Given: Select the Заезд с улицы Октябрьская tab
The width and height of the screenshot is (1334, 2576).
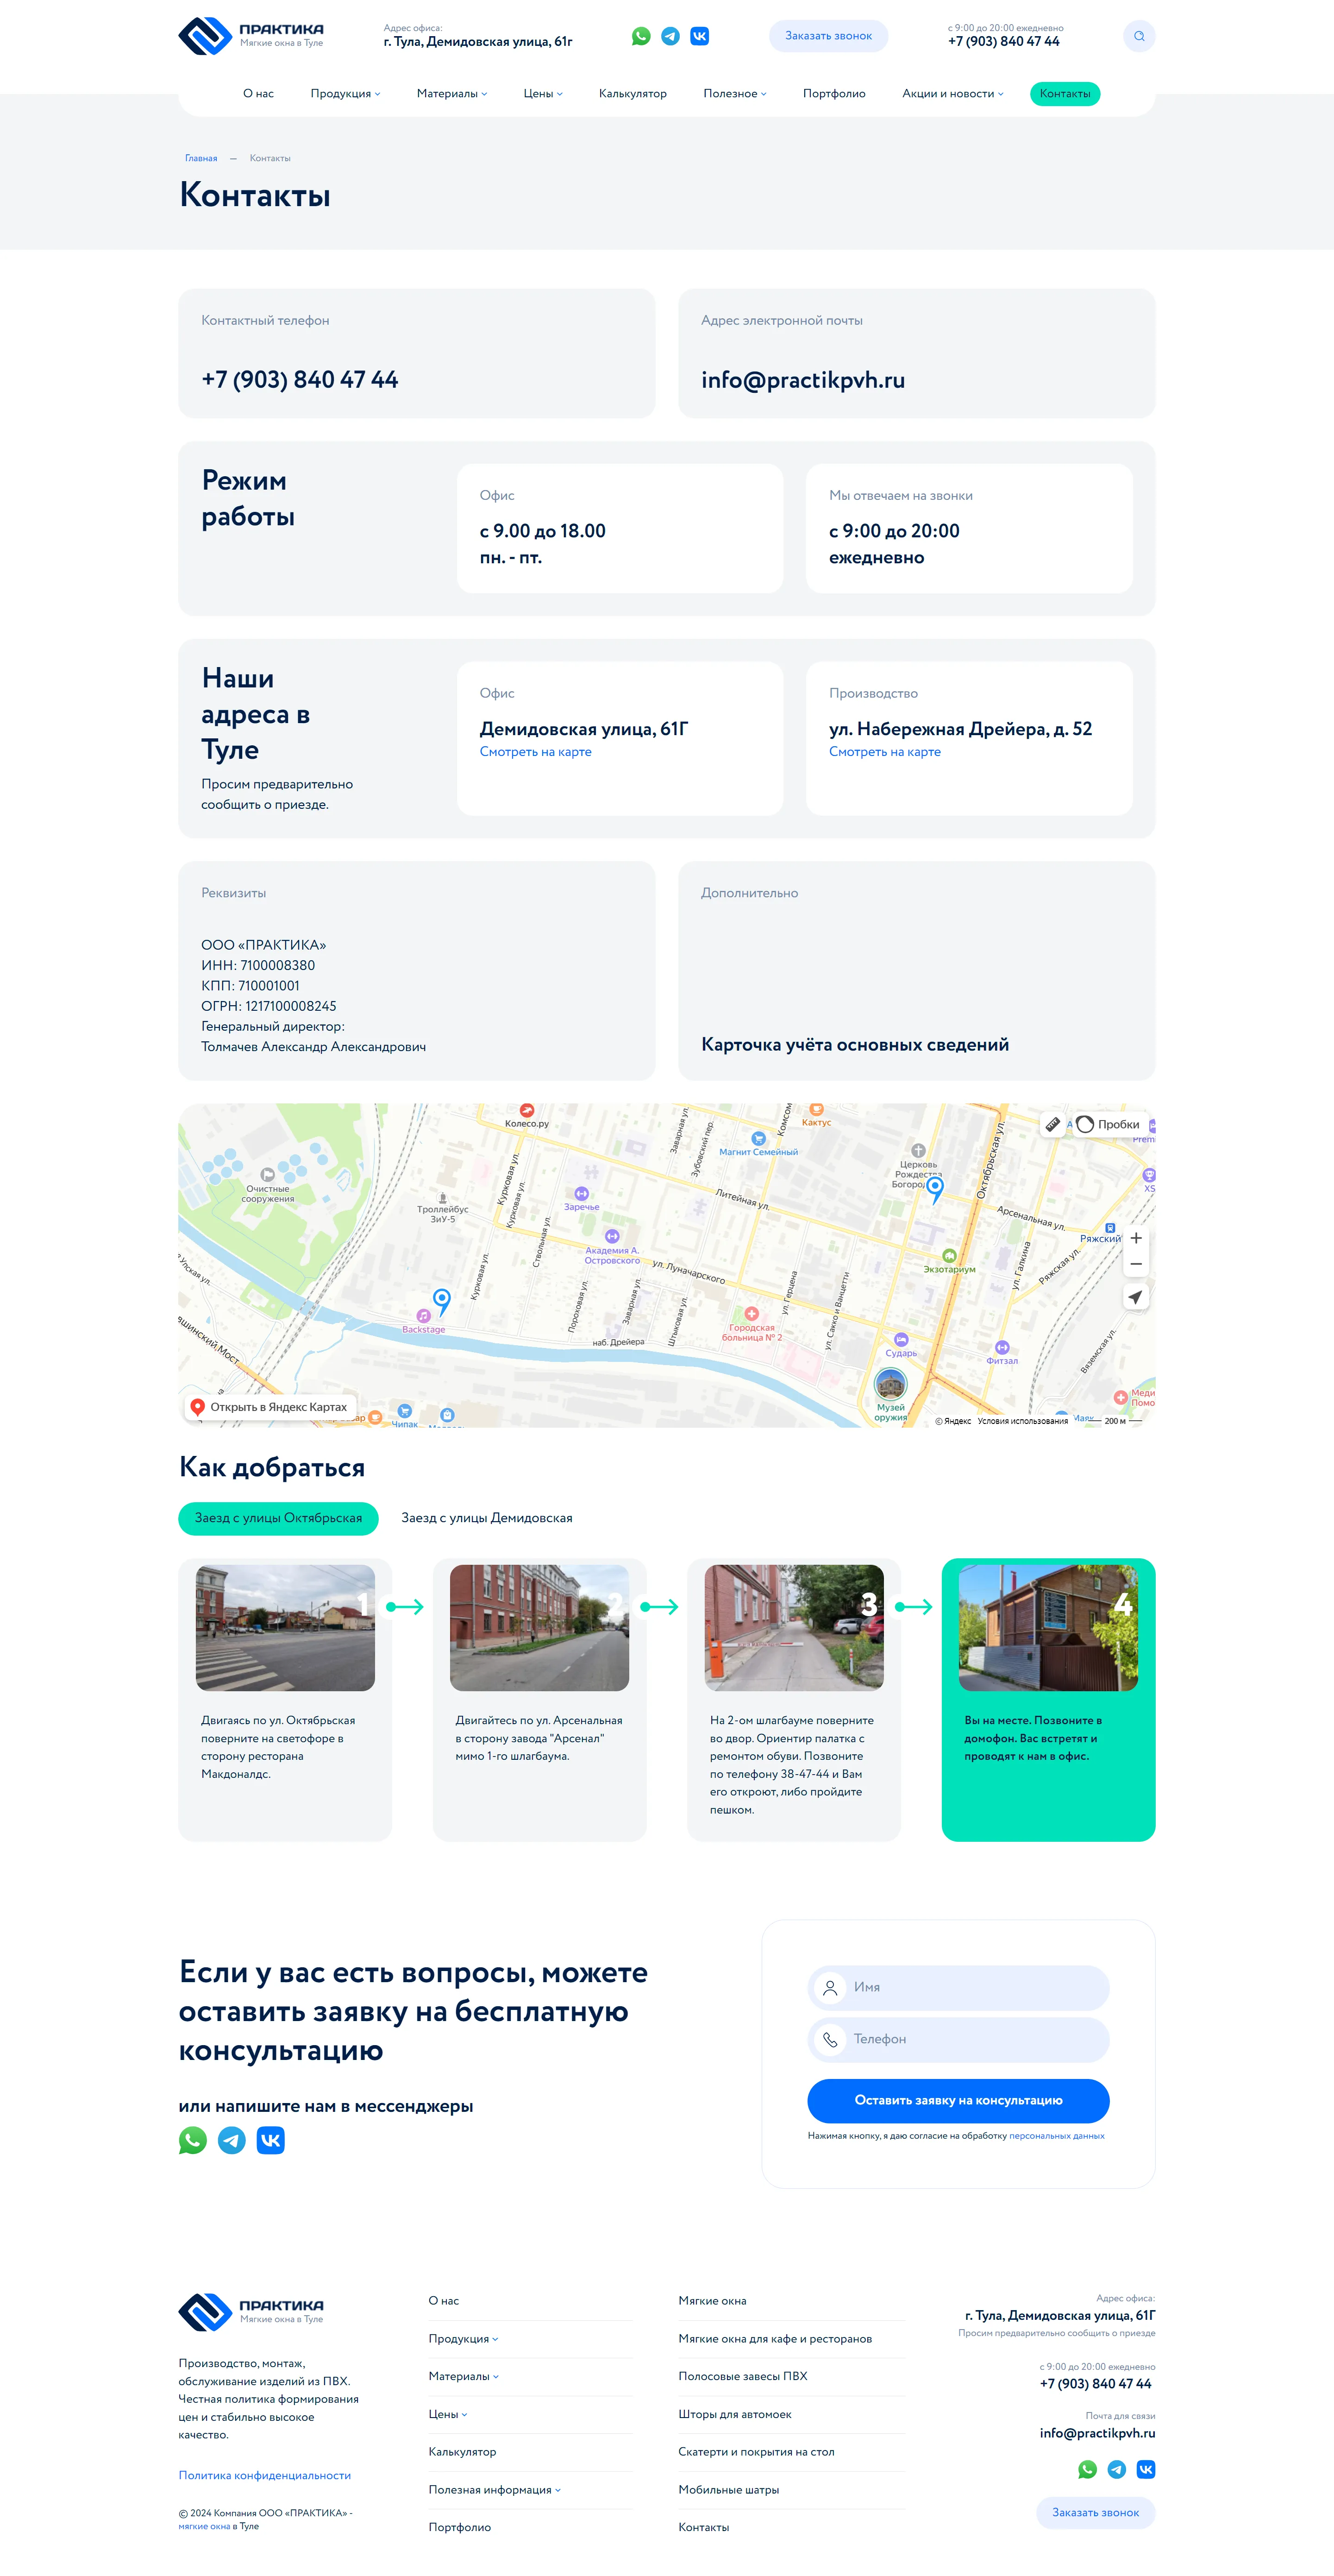Looking at the screenshot, I should [278, 1518].
